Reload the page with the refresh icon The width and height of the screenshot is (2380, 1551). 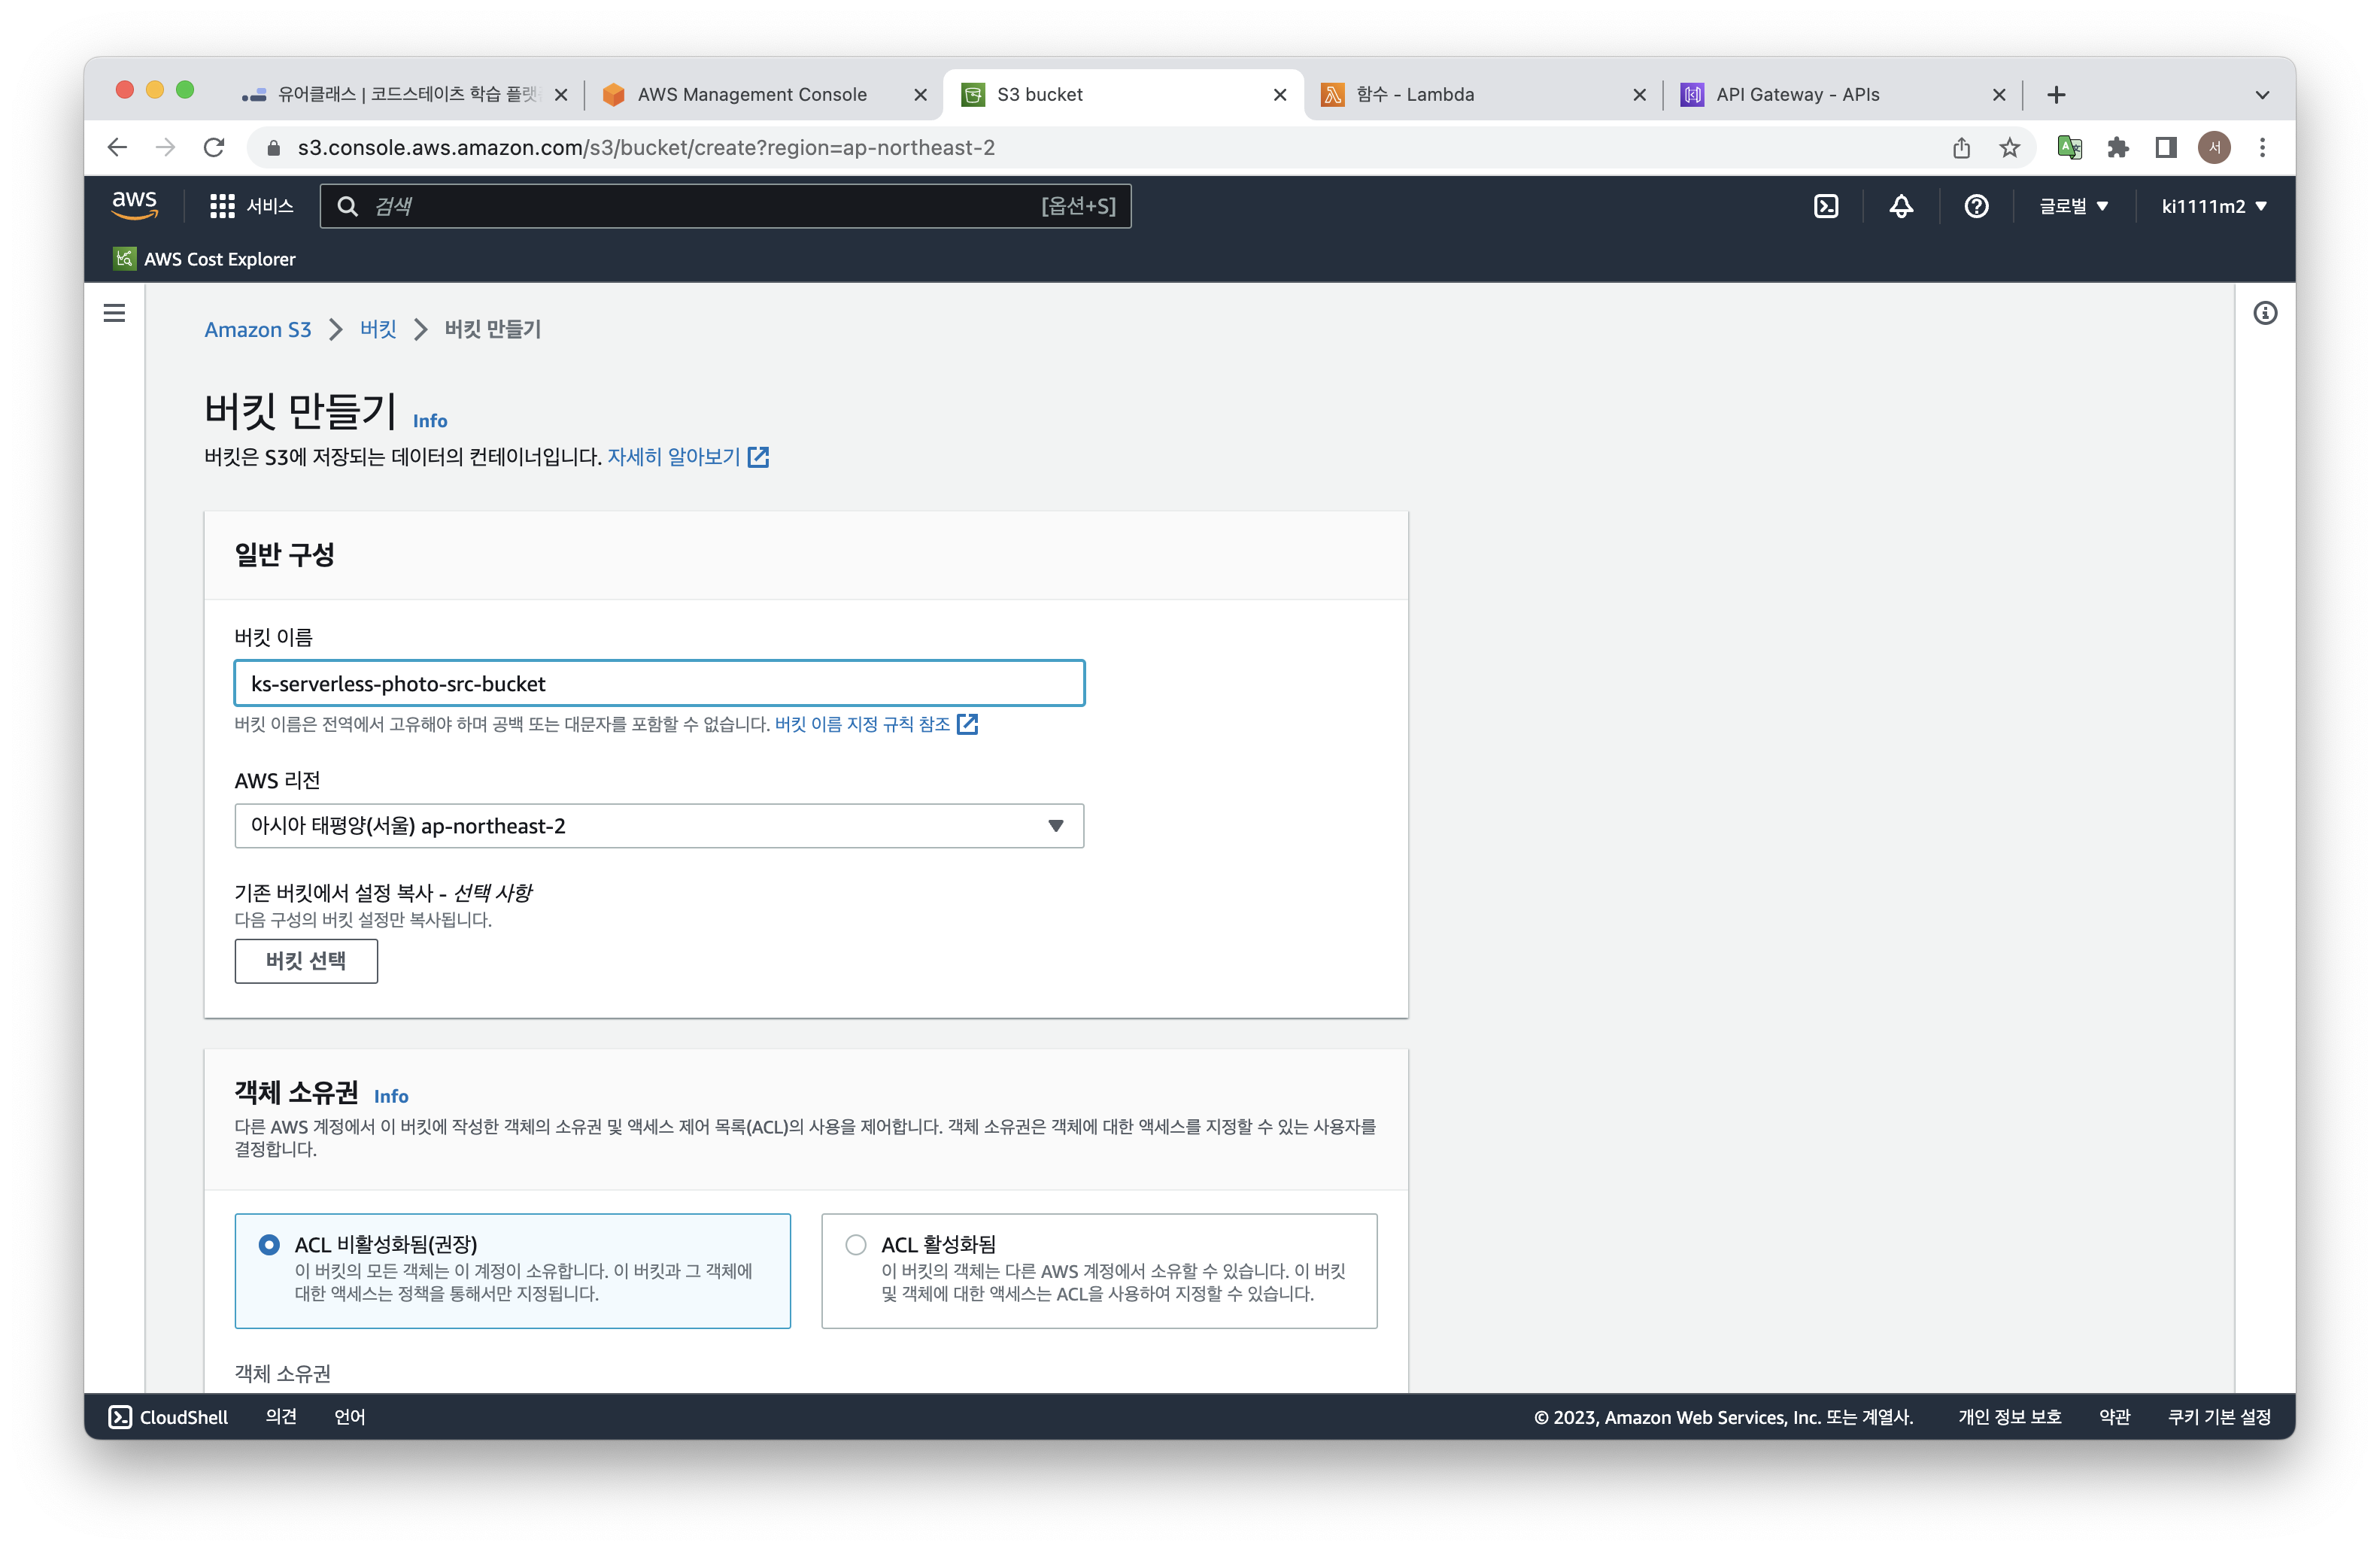[x=214, y=148]
